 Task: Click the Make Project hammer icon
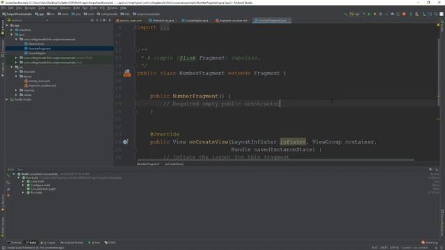tap(346, 14)
